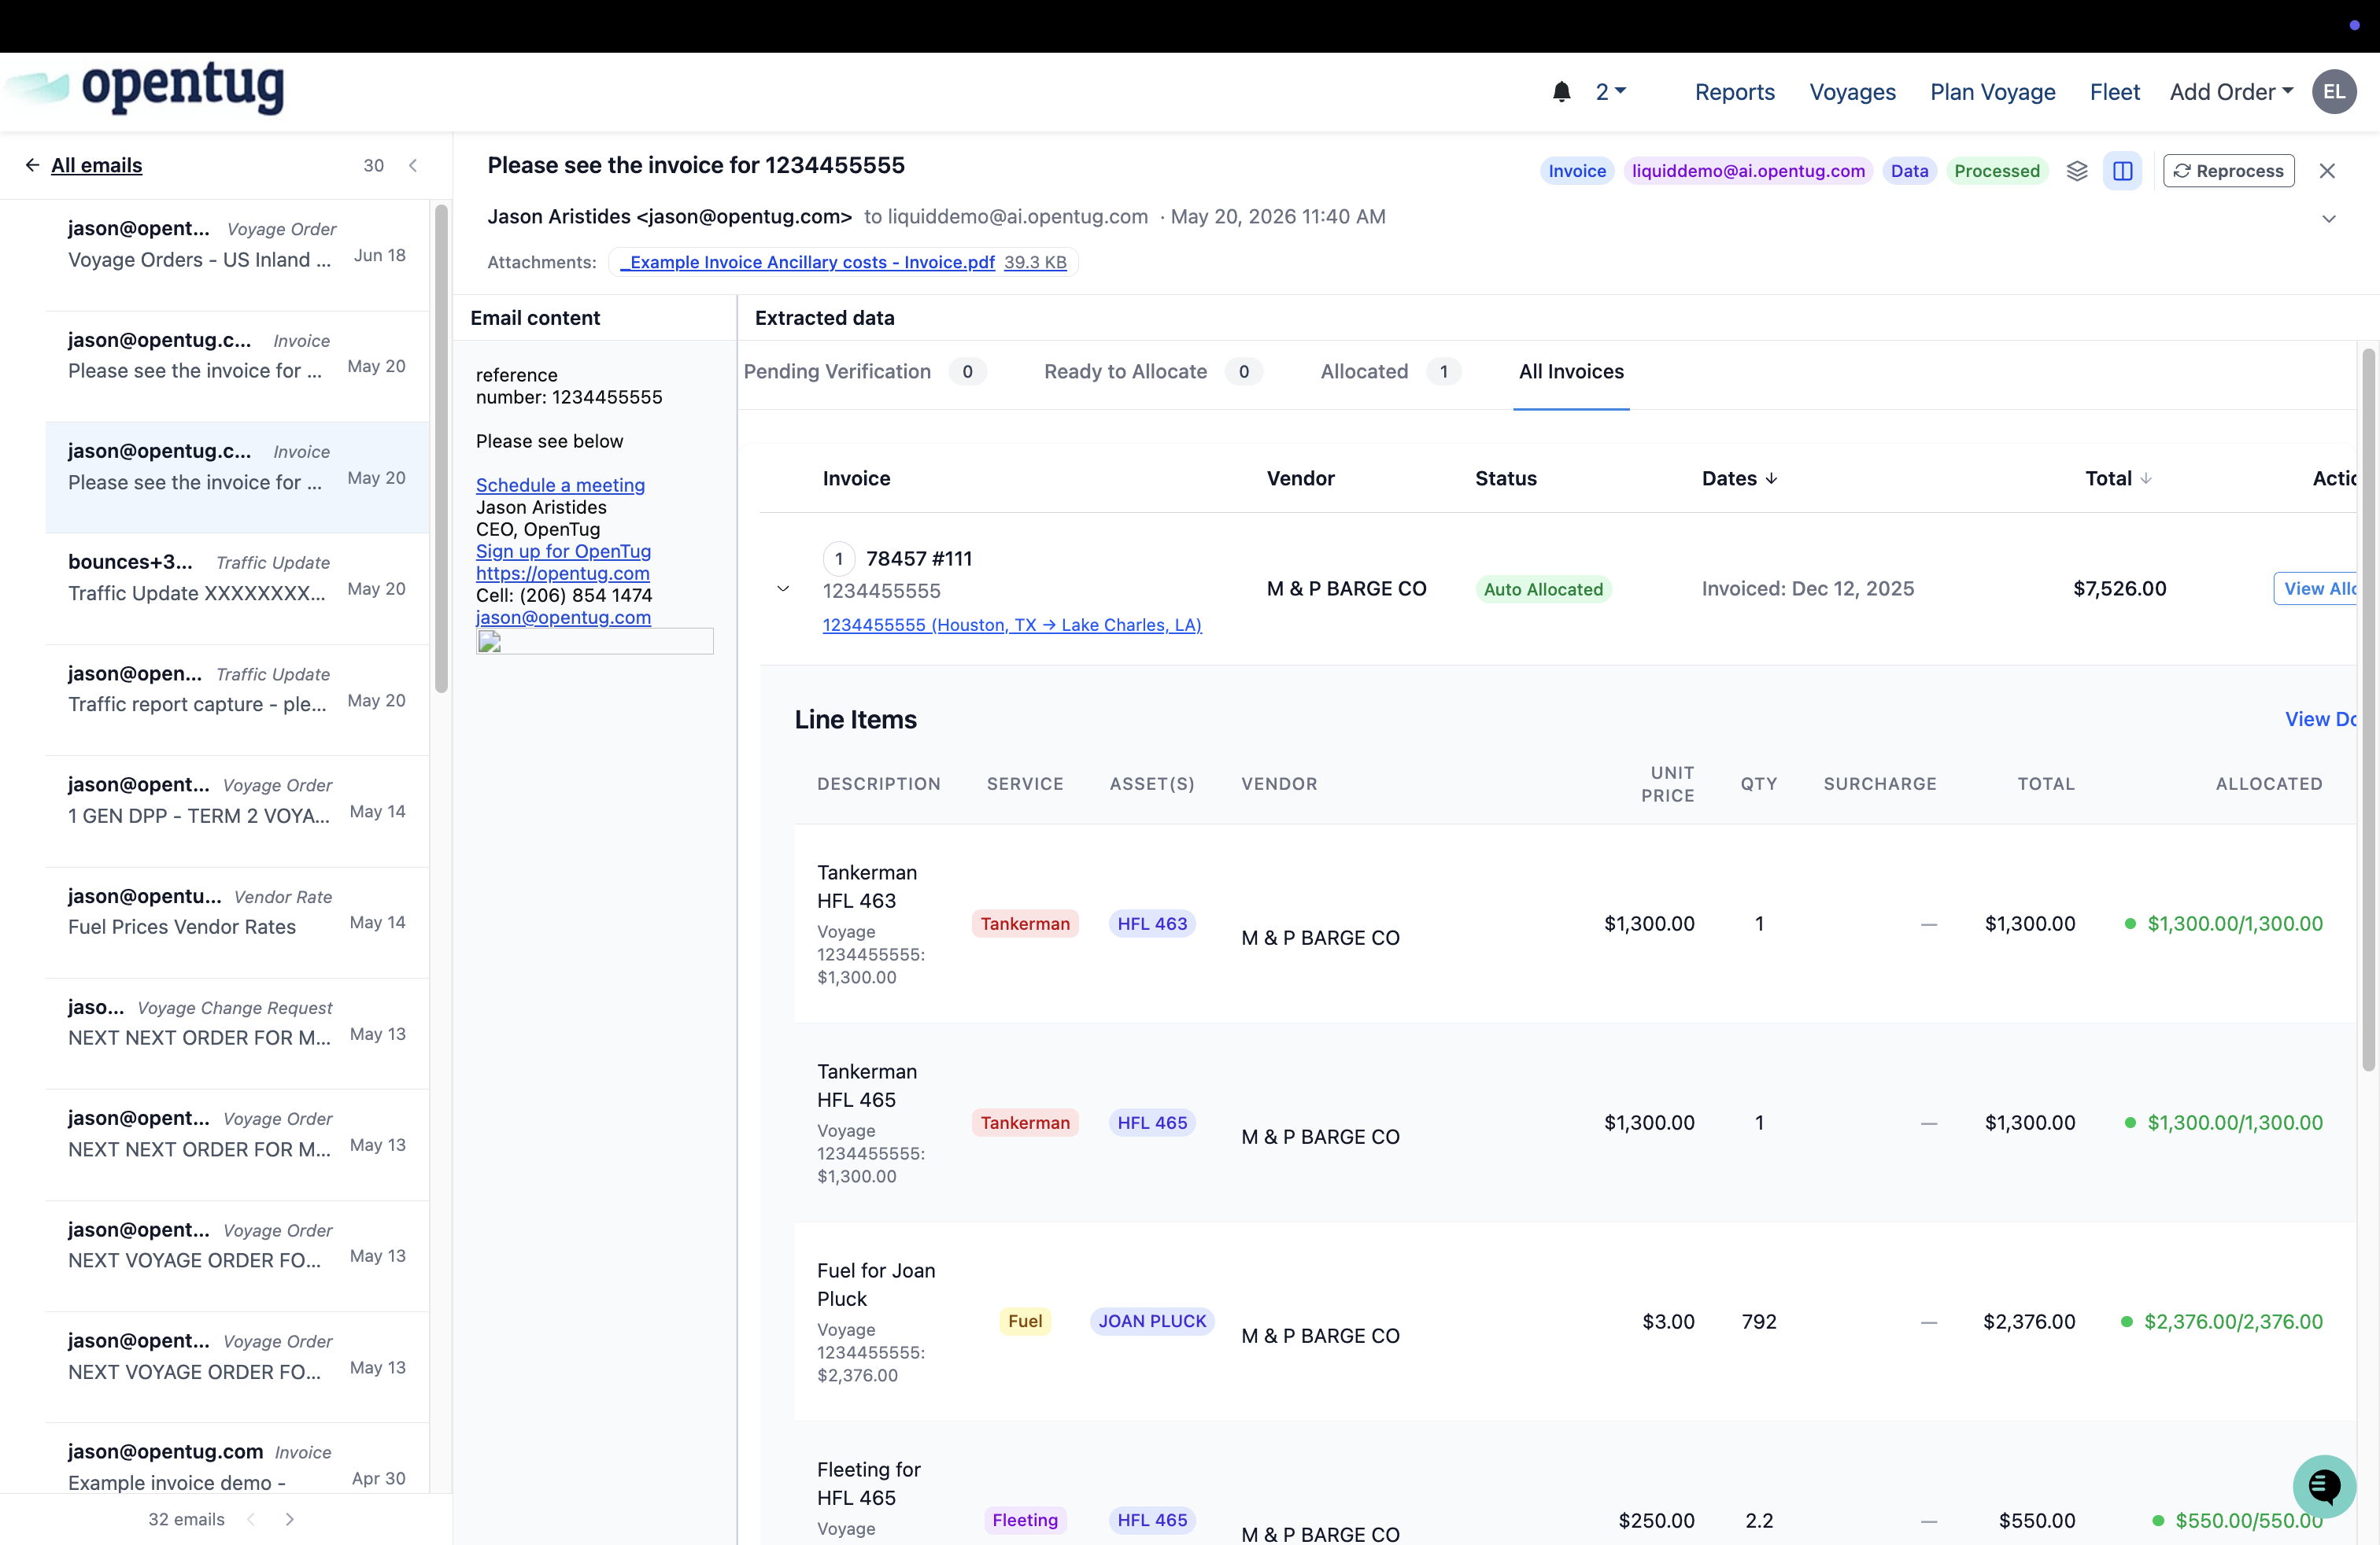Click invoice row number 1 badge
The height and width of the screenshot is (1545, 2380).
coord(838,559)
